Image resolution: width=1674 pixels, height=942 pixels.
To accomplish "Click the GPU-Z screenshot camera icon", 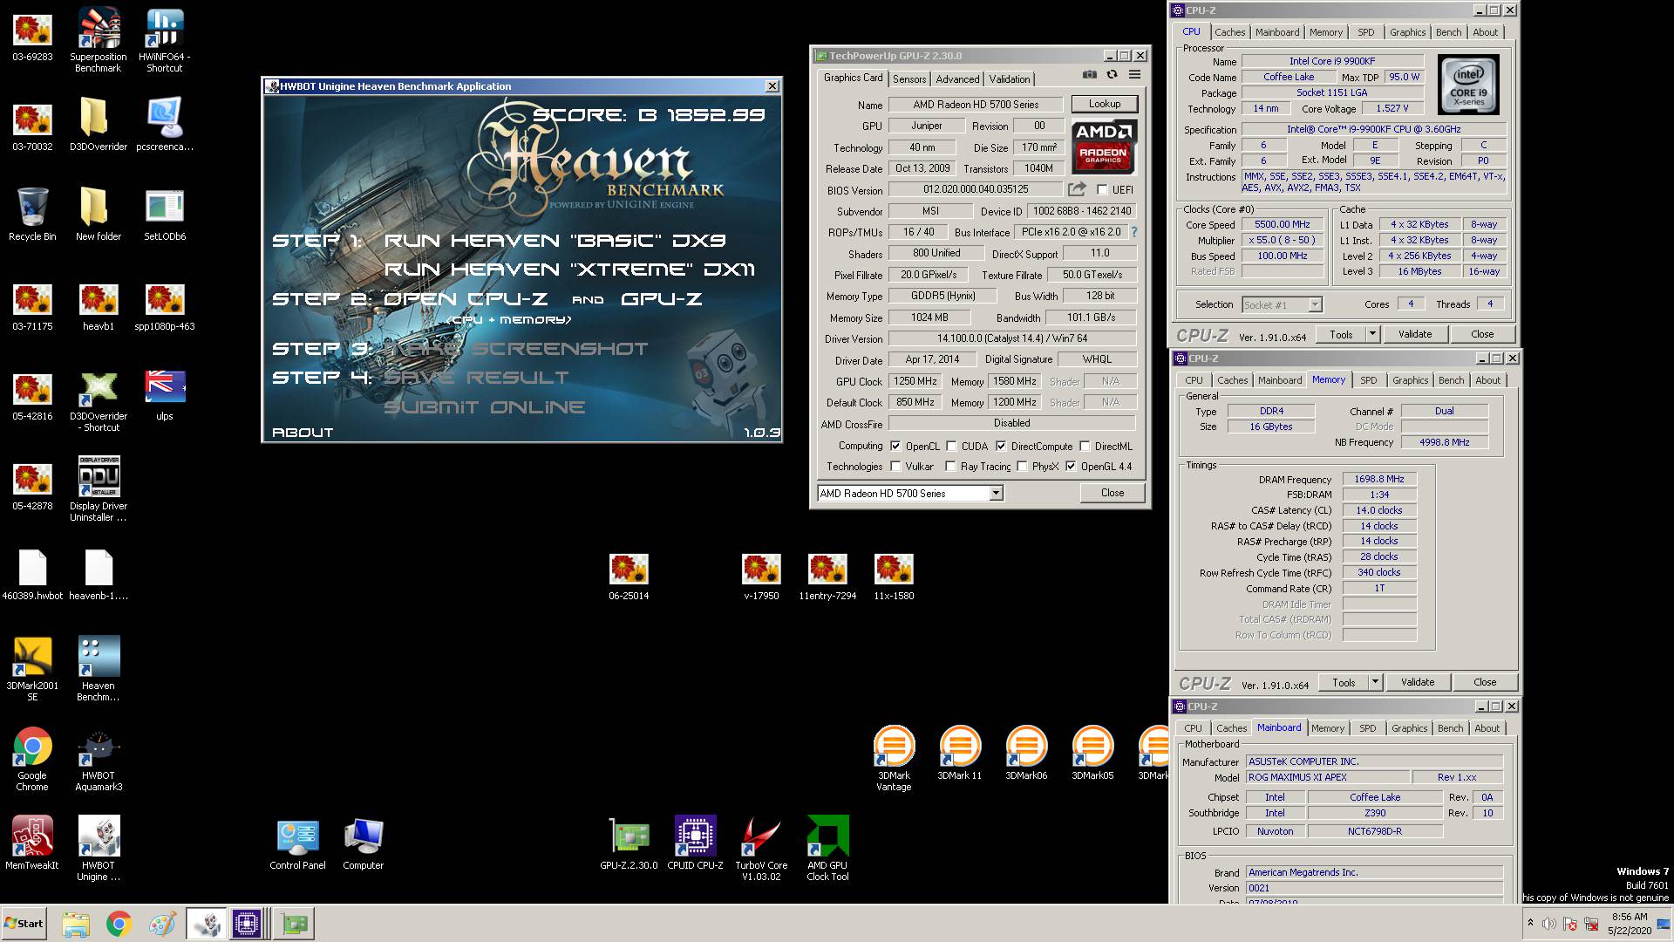I will (x=1090, y=76).
